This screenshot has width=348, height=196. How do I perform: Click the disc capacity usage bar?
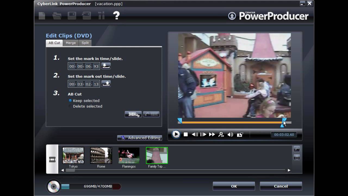91,186
